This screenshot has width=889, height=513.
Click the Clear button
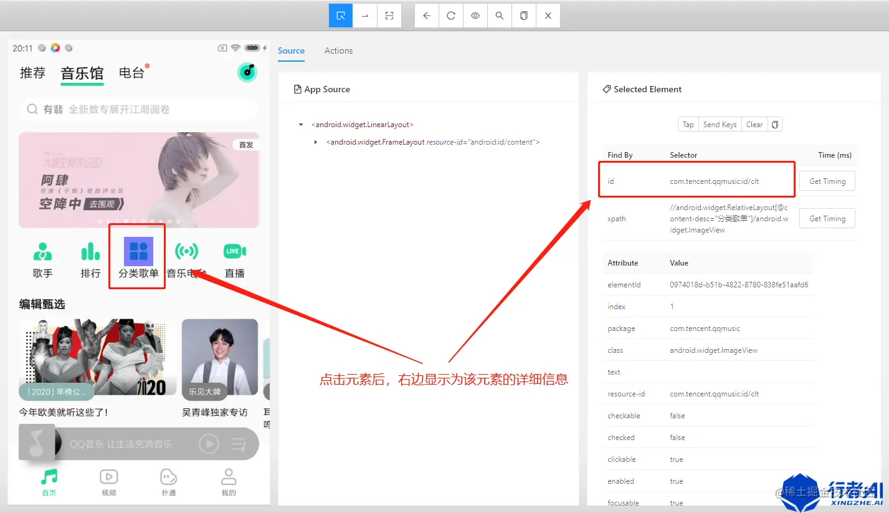coord(754,125)
